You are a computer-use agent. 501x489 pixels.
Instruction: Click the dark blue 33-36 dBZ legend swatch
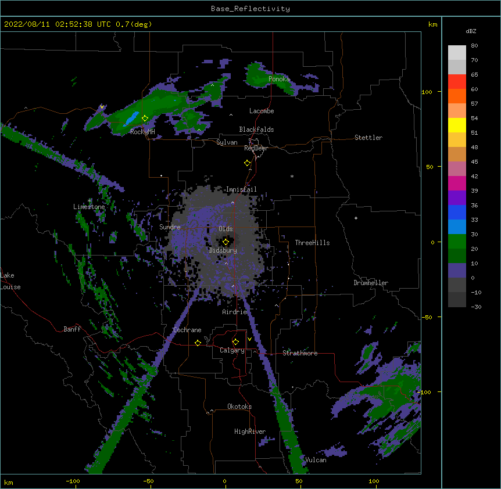coord(457,212)
